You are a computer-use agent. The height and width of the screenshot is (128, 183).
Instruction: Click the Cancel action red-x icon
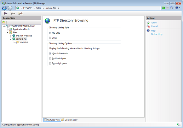pyautogui.click(x=148, y=26)
